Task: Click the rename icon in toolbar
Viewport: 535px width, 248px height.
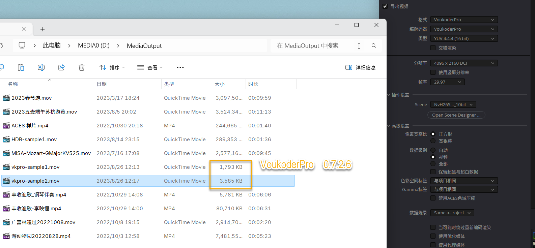Action: pyautogui.click(x=41, y=67)
